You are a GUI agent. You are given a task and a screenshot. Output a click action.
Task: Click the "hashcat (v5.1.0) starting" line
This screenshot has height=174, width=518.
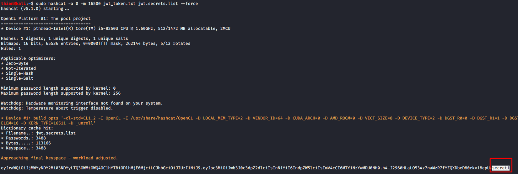coord(35,8)
